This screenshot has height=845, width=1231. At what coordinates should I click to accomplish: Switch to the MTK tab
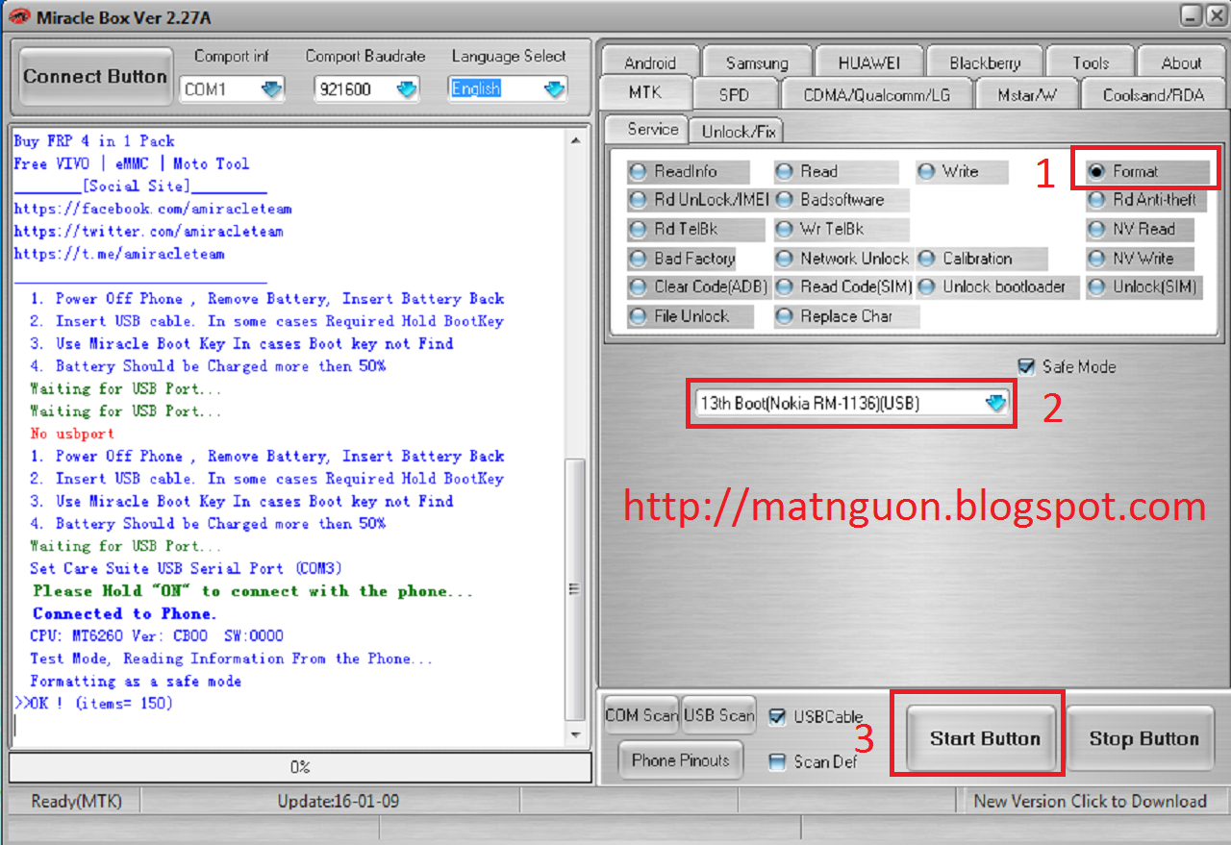[645, 94]
